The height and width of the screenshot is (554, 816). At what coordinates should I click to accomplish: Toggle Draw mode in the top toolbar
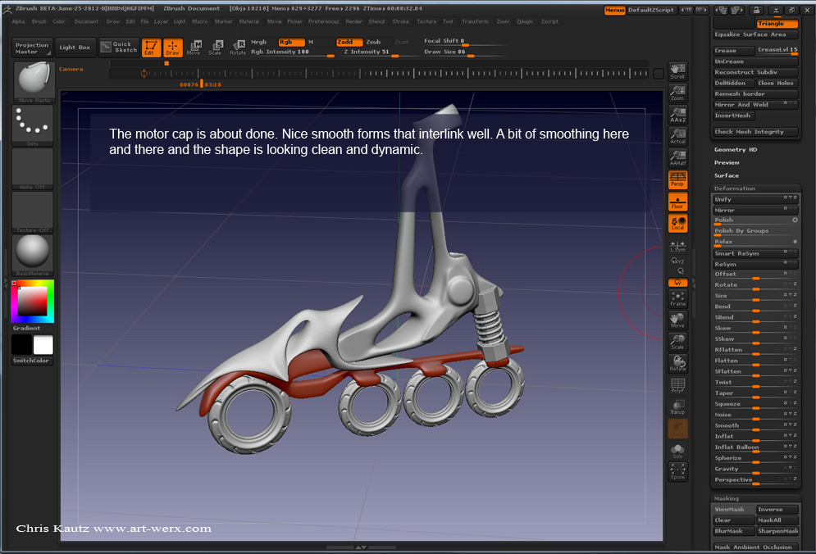[173, 48]
